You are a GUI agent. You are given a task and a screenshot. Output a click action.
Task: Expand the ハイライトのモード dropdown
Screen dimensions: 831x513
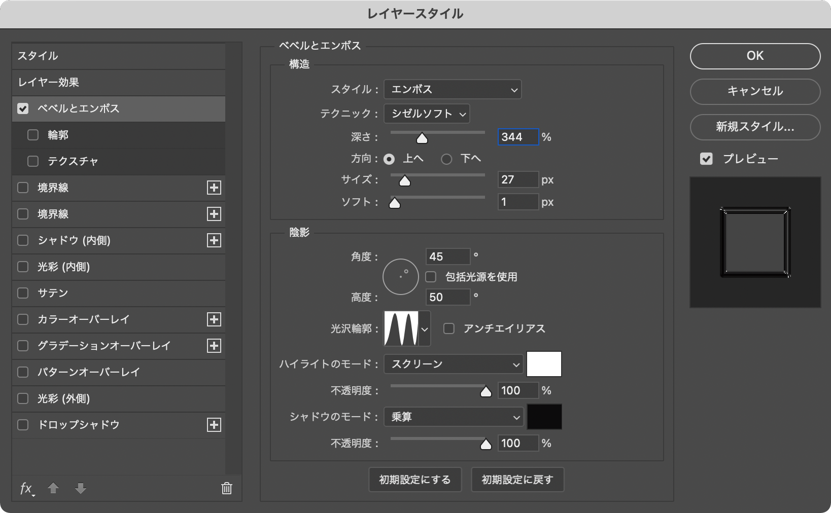tap(453, 364)
